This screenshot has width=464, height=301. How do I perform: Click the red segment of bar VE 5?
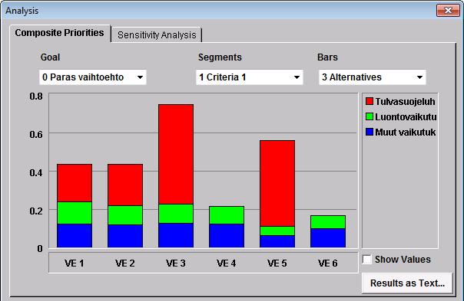coord(277,183)
